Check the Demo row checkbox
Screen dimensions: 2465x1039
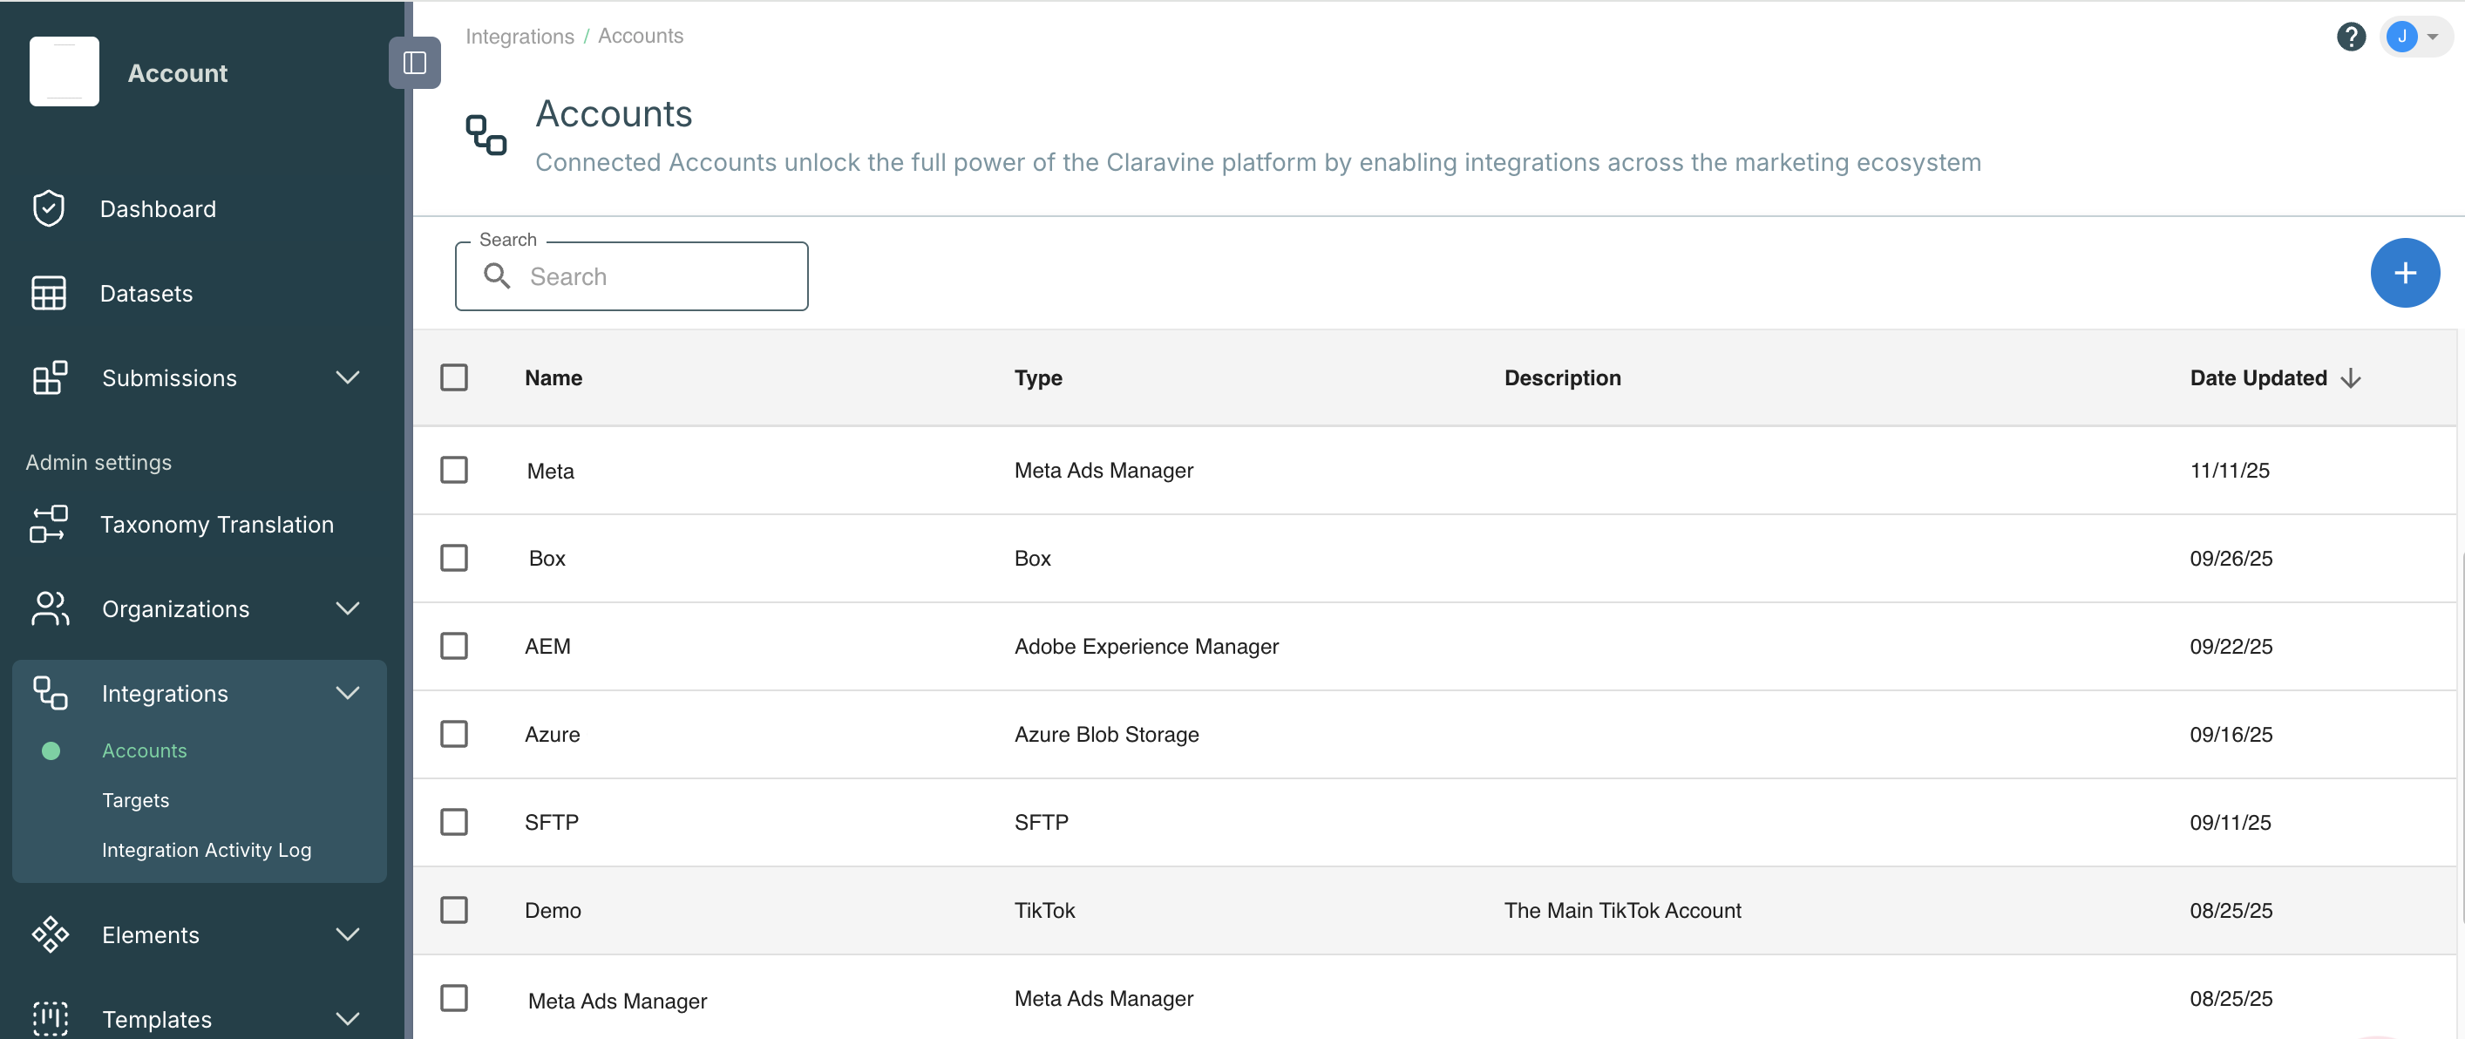point(454,910)
